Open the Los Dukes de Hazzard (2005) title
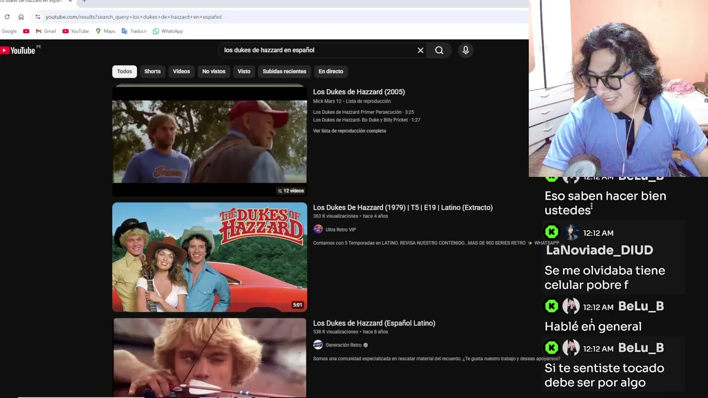 click(x=359, y=92)
